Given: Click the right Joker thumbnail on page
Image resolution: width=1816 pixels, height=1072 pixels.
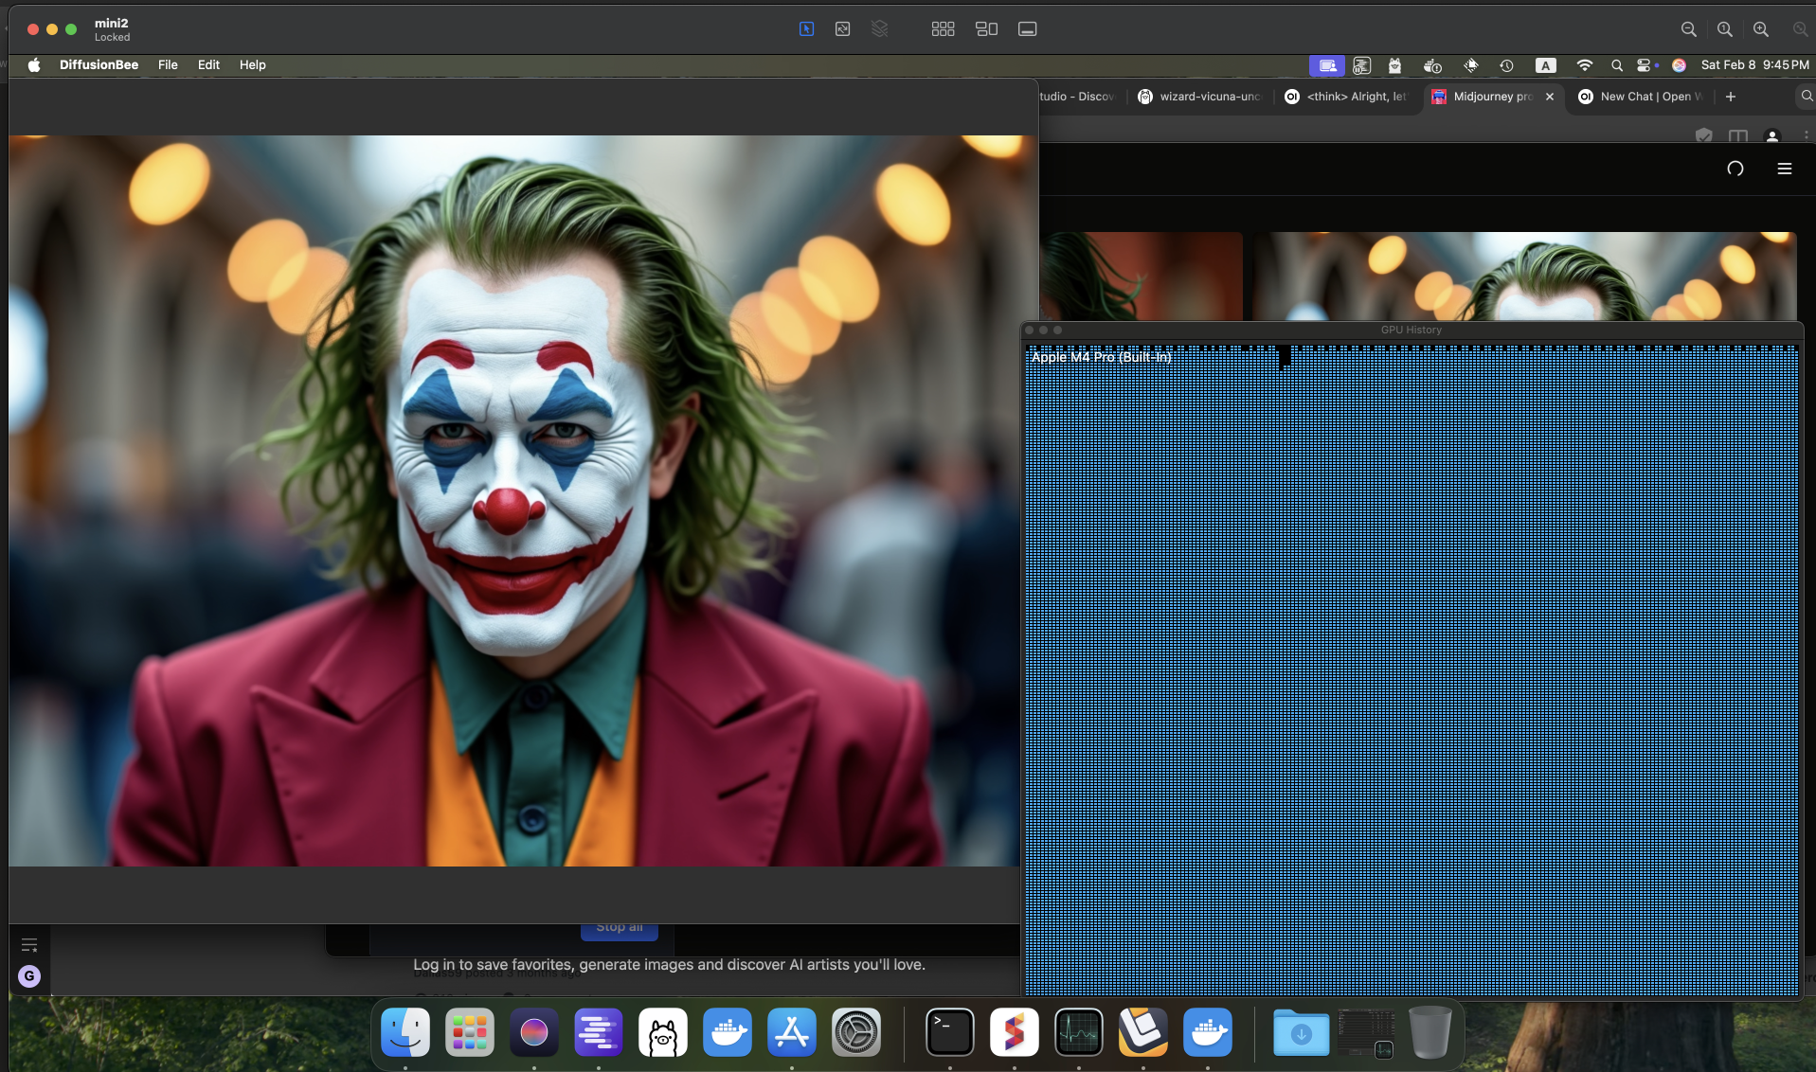Looking at the screenshot, I should click(x=1524, y=277).
